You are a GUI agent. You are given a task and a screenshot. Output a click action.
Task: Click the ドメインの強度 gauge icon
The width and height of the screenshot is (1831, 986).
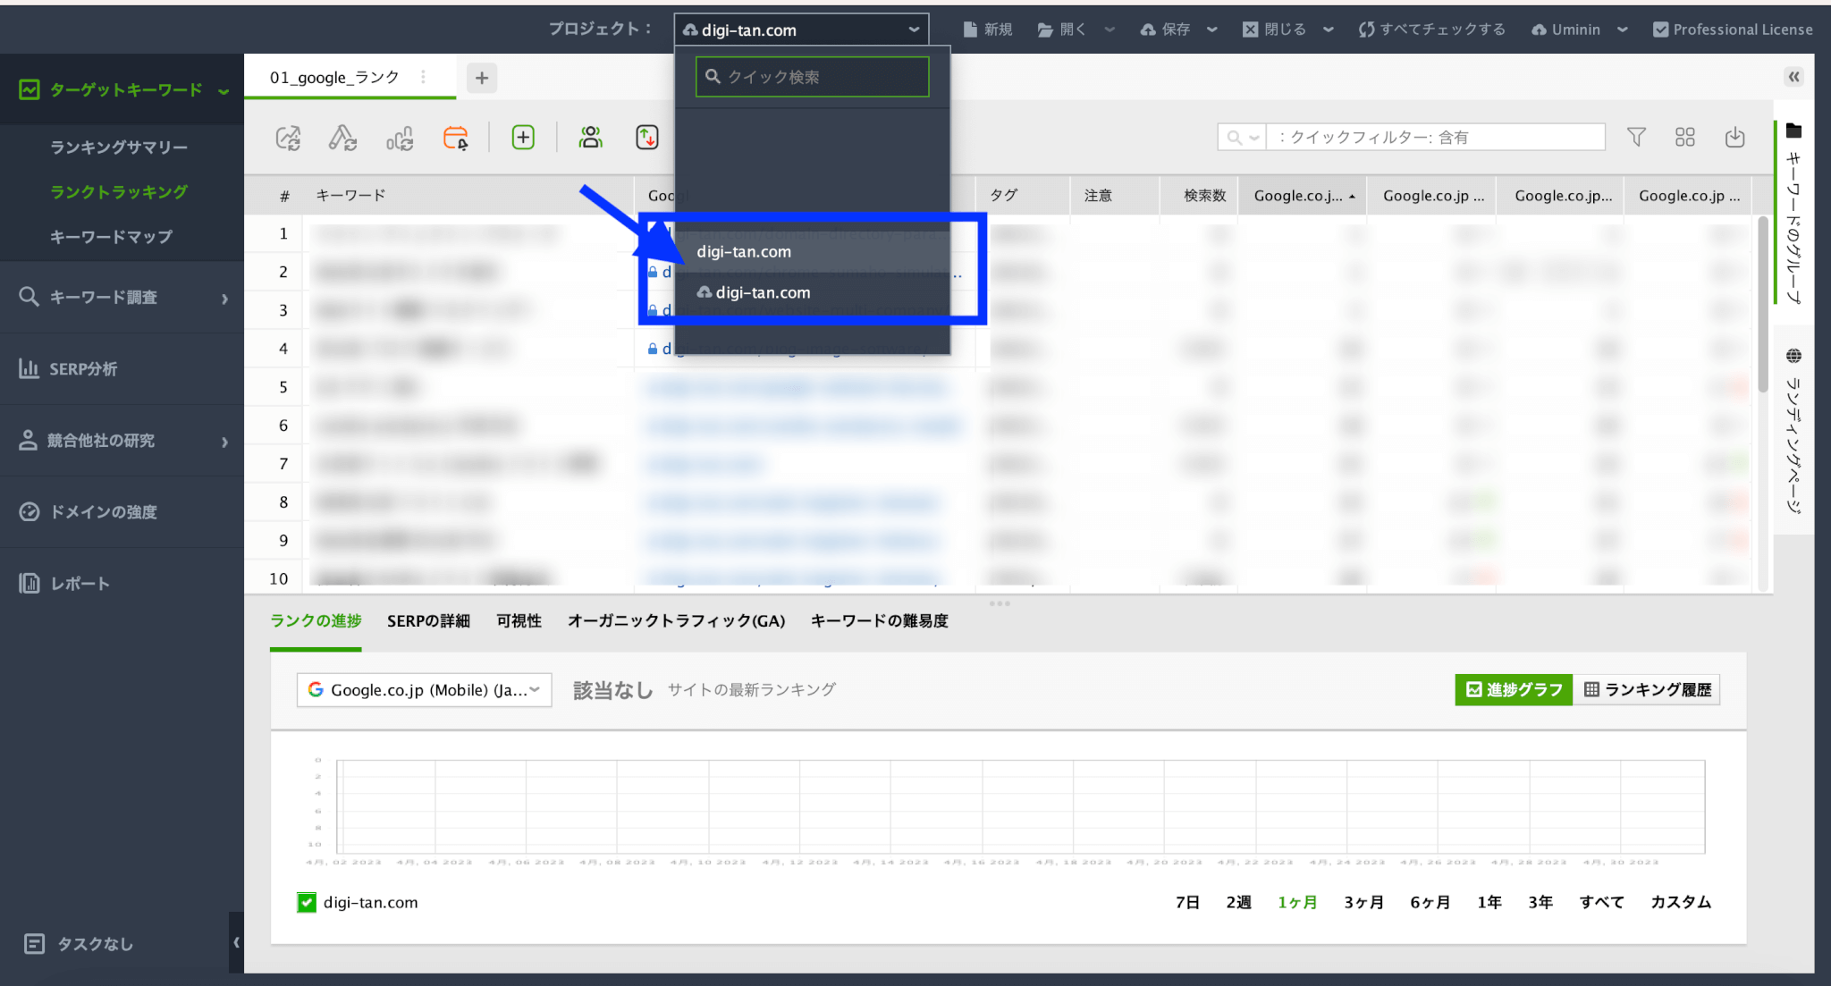29,511
